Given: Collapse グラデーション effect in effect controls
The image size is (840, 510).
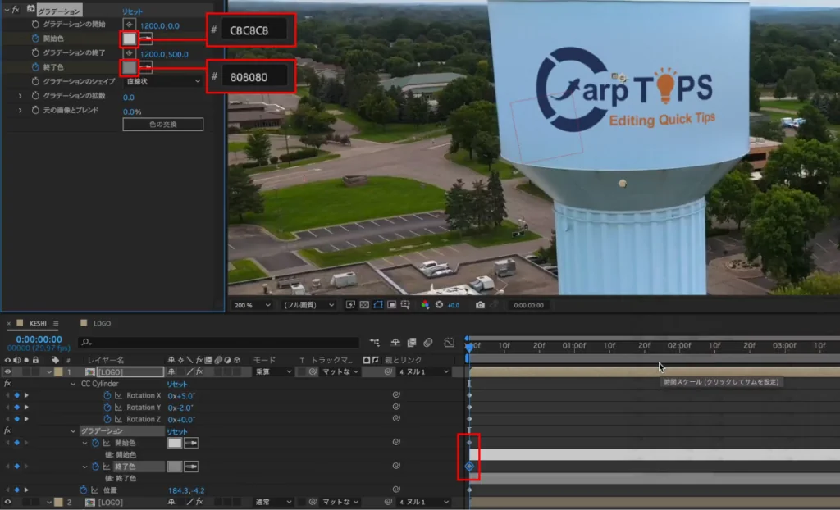Looking at the screenshot, I should [7, 10].
